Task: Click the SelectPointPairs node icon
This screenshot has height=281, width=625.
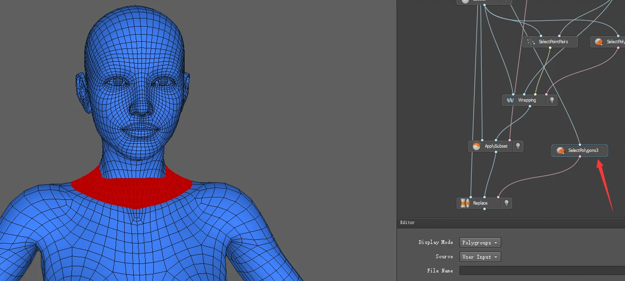Action: coord(531,41)
